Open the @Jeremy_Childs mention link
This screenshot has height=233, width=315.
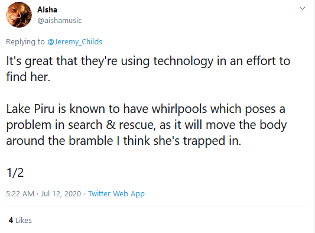click(74, 42)
